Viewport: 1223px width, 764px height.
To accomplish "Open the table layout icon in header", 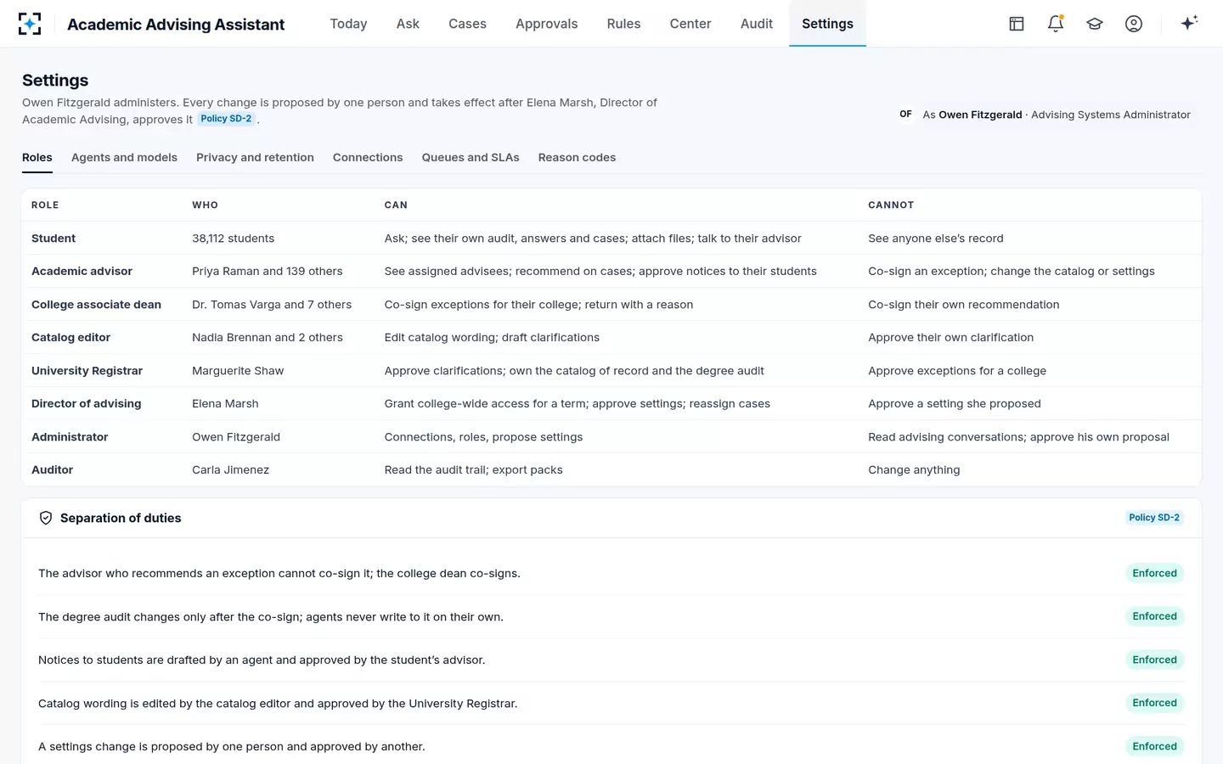I will click(x=1017, y=24).
